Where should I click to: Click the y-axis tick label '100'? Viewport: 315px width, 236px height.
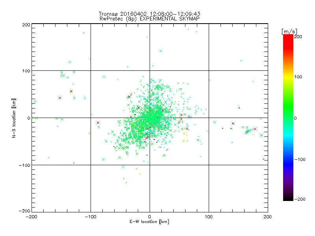pos(26,71)
